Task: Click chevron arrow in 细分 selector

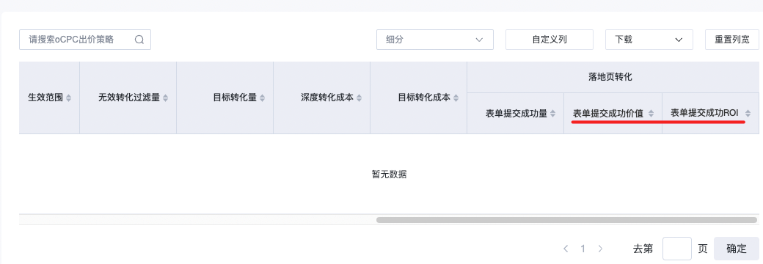Action: (x=479, y=40)
